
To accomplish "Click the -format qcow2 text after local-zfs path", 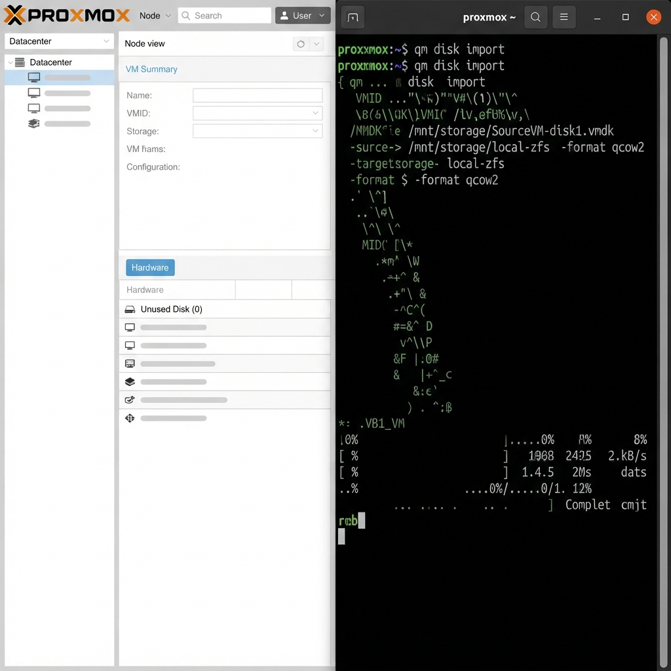I will click(x=603, y=147).
